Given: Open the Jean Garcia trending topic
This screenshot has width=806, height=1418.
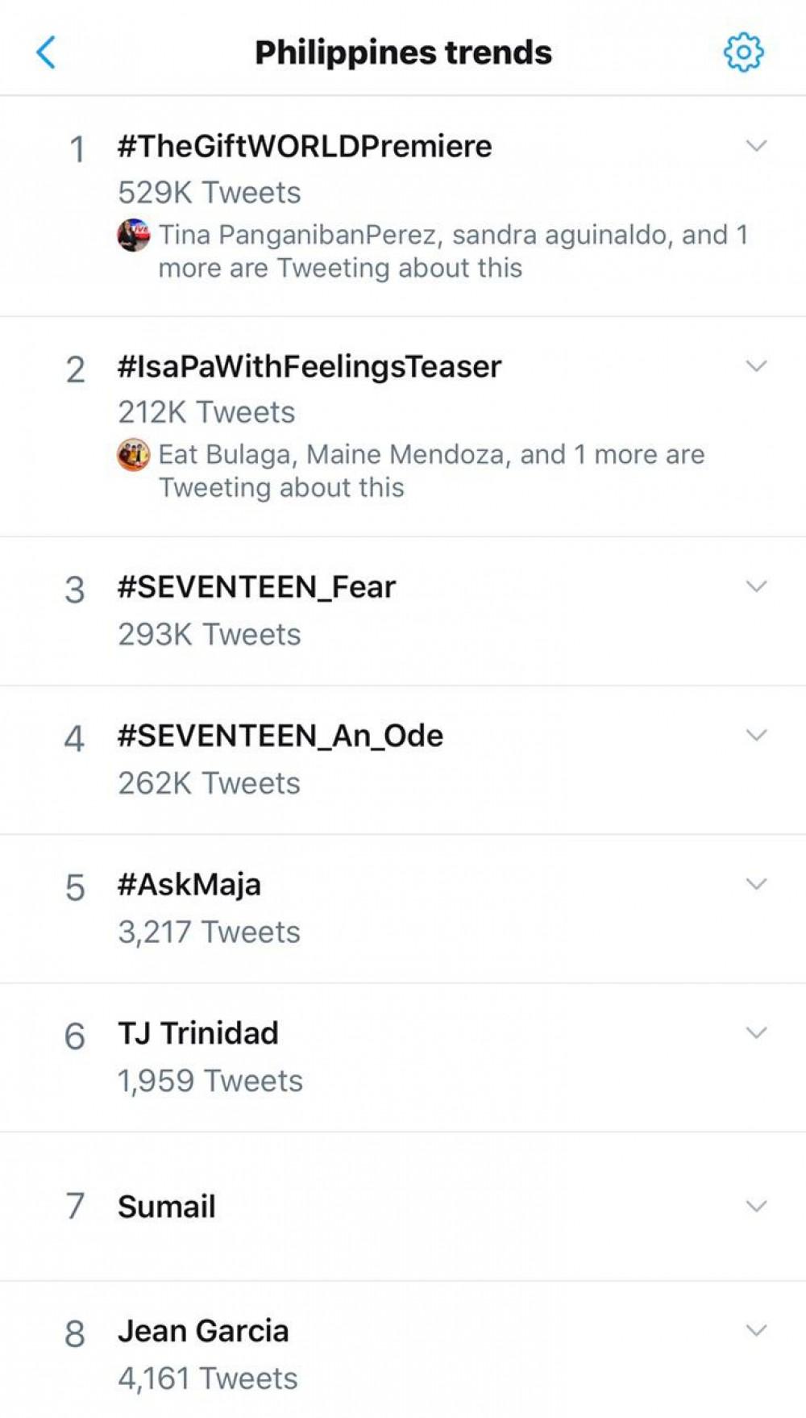Looking at the screenshot, I should [203, 1331].
